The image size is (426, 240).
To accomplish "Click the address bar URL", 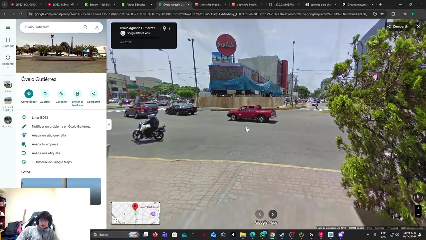I will pos(202,14).
